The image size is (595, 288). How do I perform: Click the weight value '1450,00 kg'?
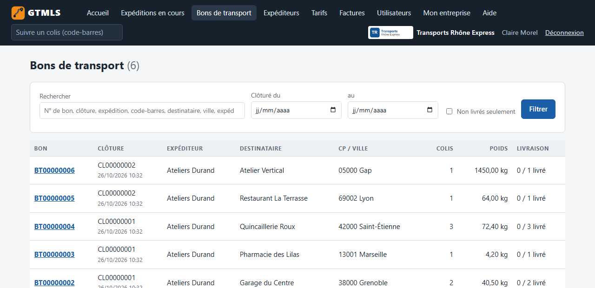click(491, 170)
